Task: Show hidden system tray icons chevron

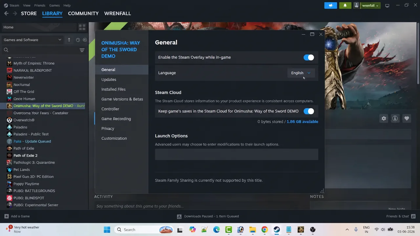Action: (x=347, y=230)
